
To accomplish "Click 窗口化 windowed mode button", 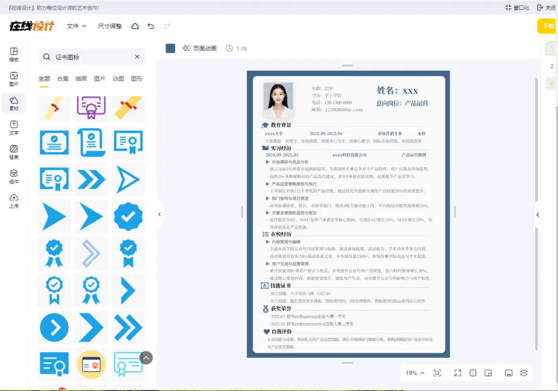I will [517, 7].
